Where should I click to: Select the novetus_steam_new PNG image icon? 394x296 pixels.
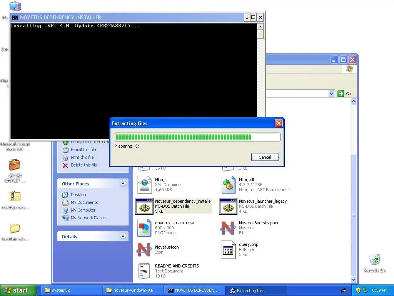pos(145,228)
